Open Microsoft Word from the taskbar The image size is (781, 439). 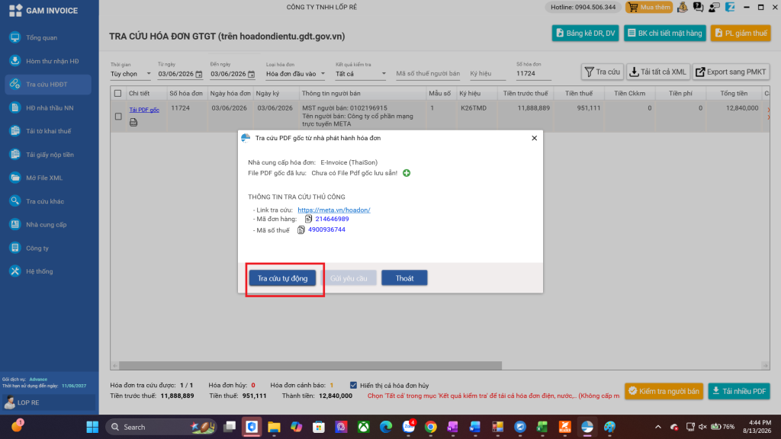474,427
